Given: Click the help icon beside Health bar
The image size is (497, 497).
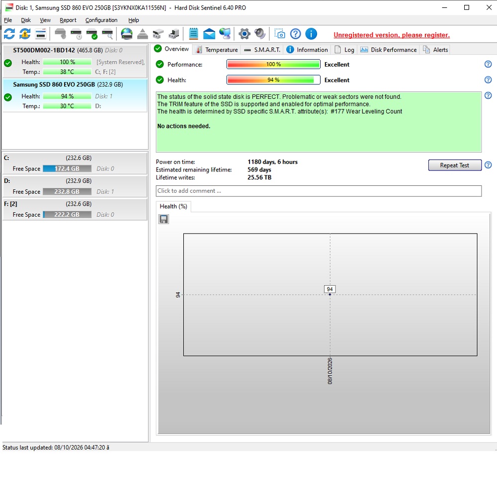Looking at the screenshot, I should coord(488,80).
